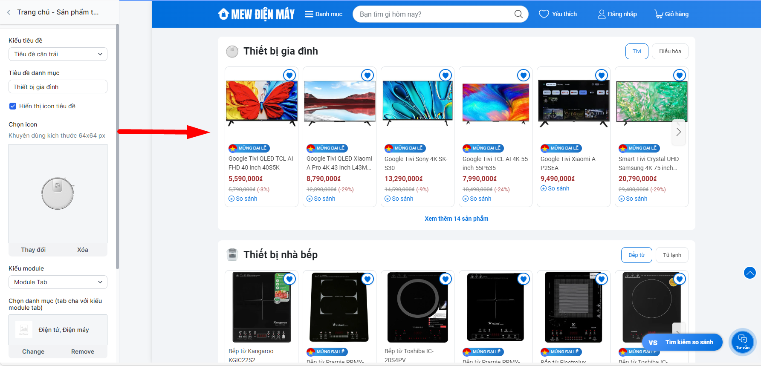Compare the Google Tivi Xiaomi A P2SEA

tap(555, 188)
